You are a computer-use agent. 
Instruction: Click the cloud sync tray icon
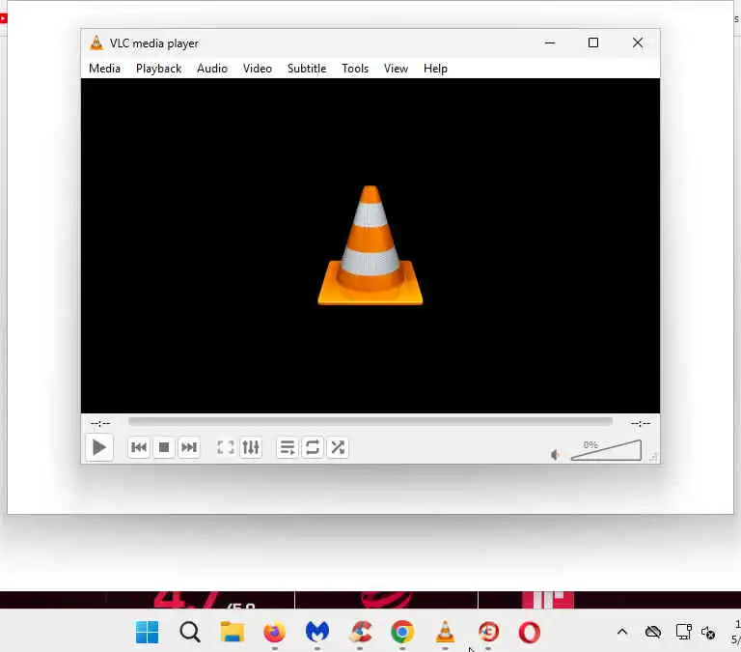click(x=653, y=632)
